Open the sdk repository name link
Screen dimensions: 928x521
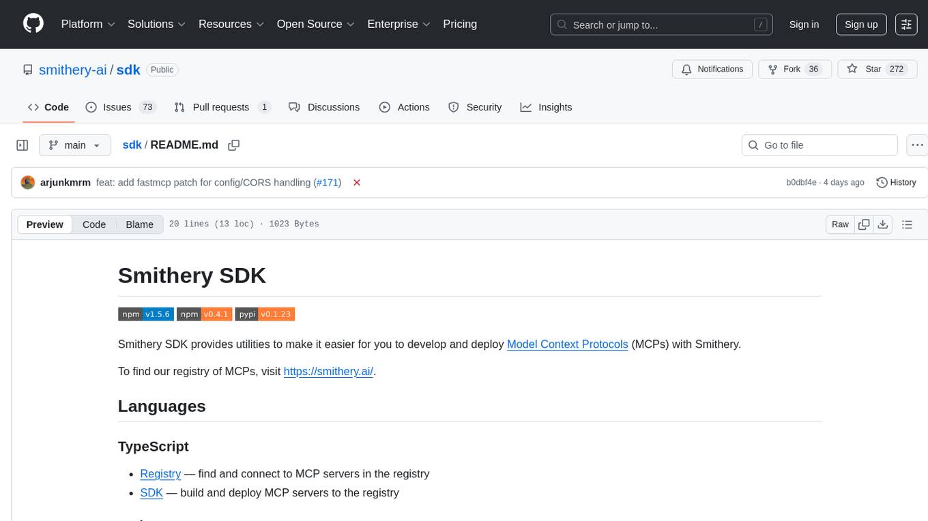pyautogui.click(x=128, y=70)
